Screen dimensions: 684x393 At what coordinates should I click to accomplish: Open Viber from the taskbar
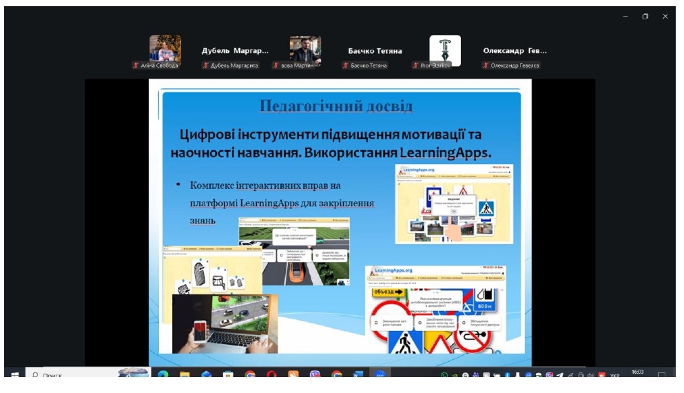click(315, 374)
